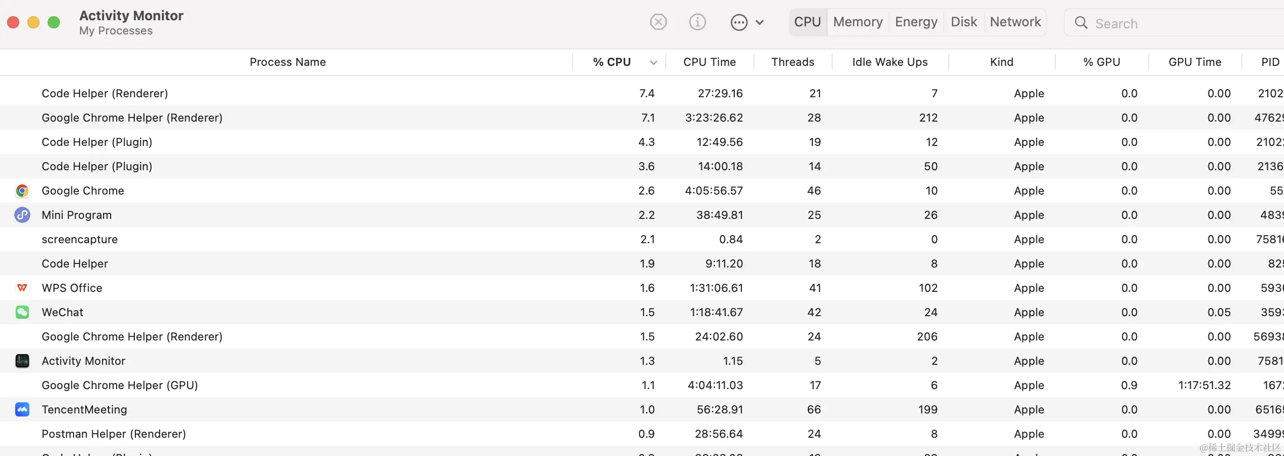Switch to the Memory tab

(858, 22)
